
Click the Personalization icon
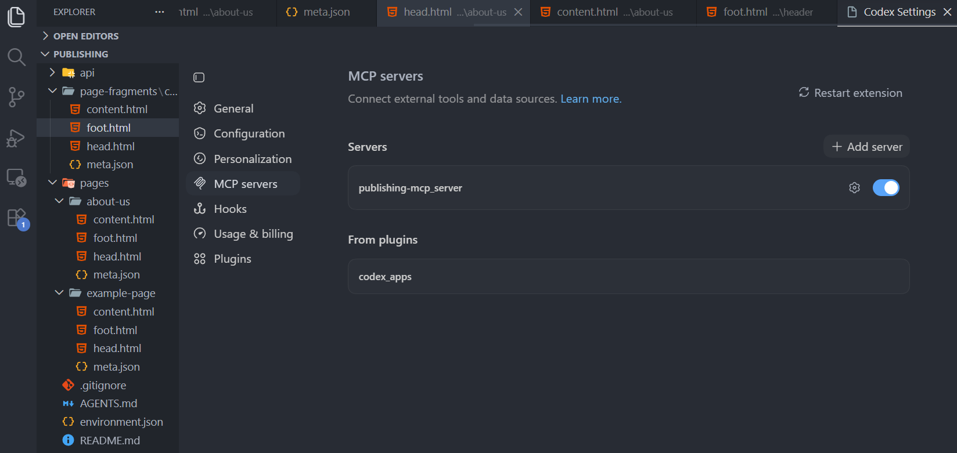(x=200, y=159)
